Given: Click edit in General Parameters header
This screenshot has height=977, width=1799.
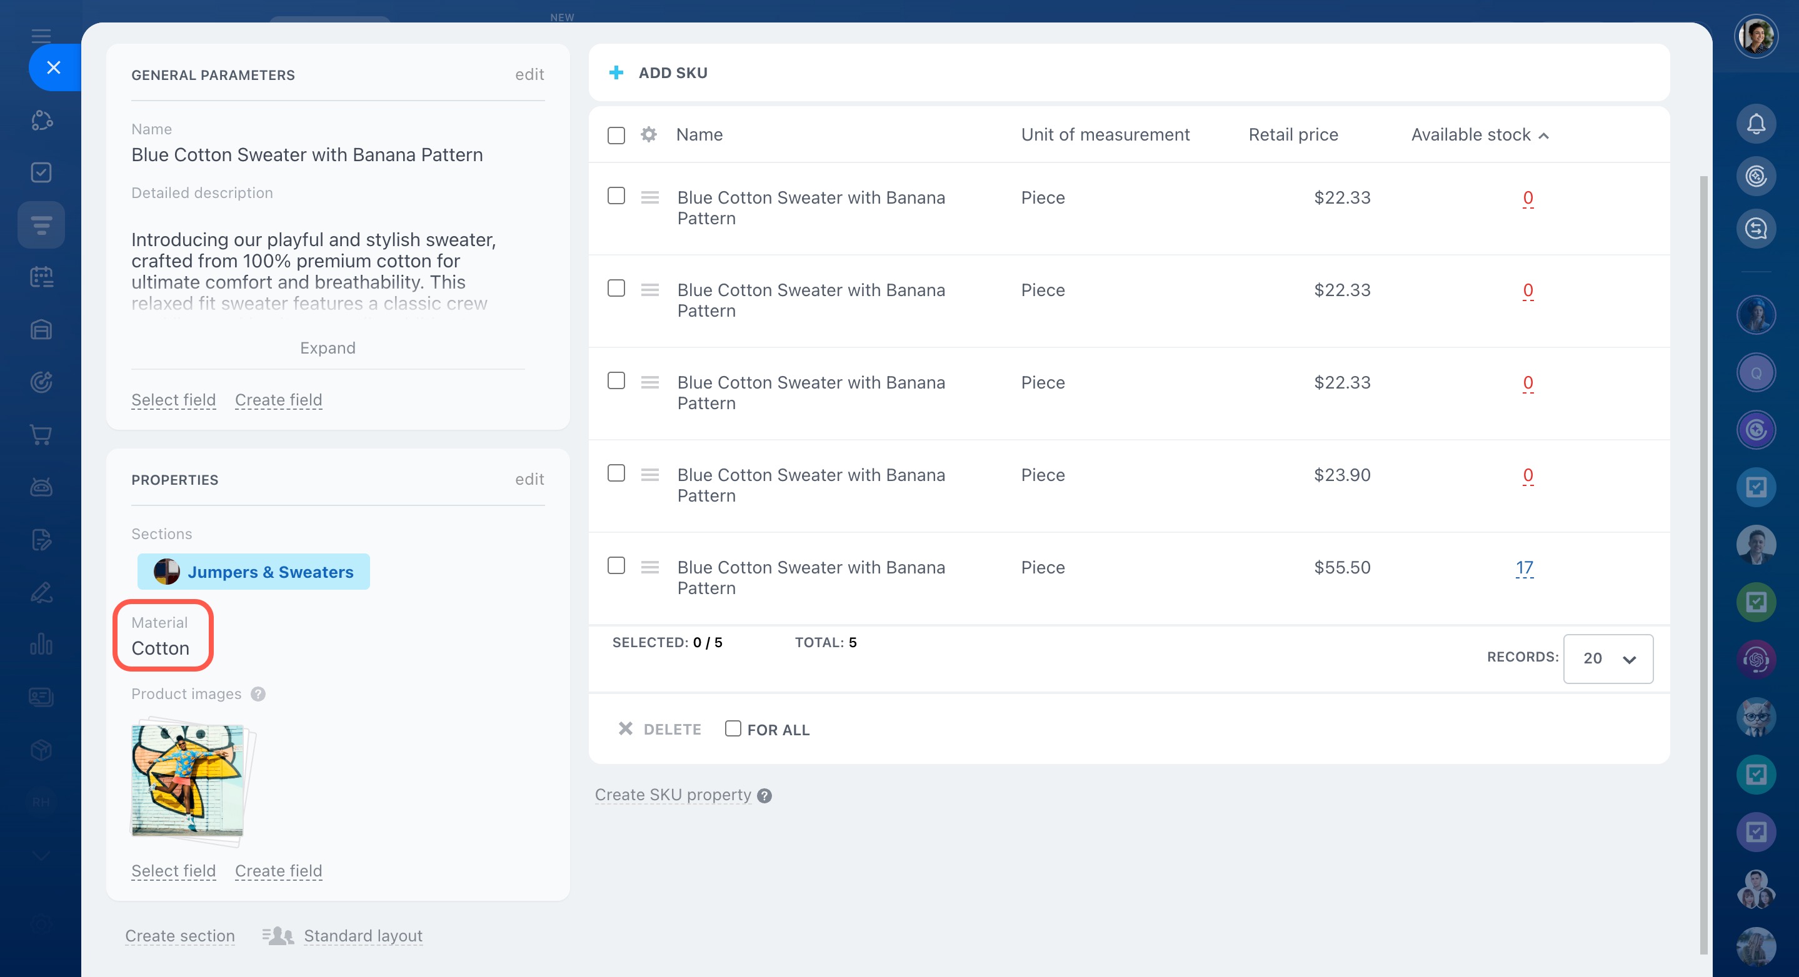Looking at the screenshot, I should [529, 75].
